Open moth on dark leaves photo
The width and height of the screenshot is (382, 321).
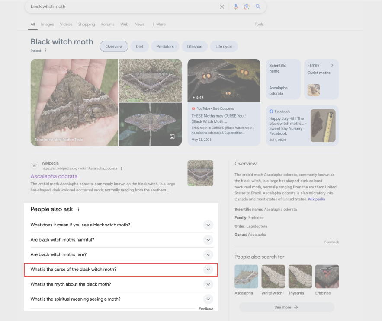click(150, 124)
